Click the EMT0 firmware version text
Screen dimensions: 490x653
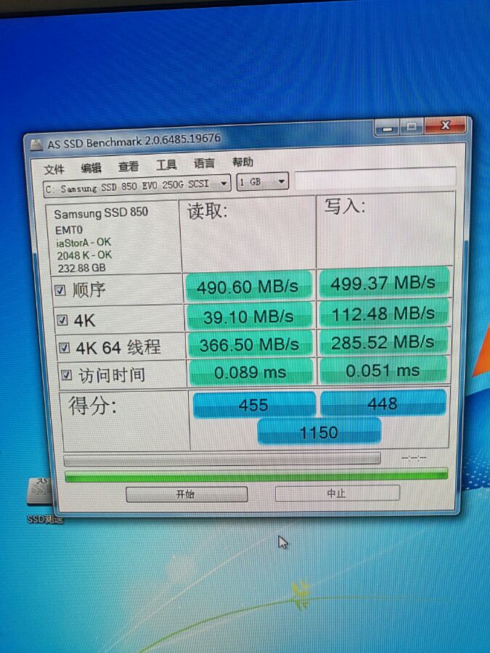(69, 230)
